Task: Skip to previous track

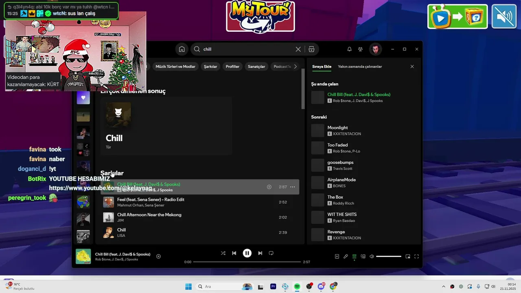Action: pyautogui.click(x=234, y=253)
